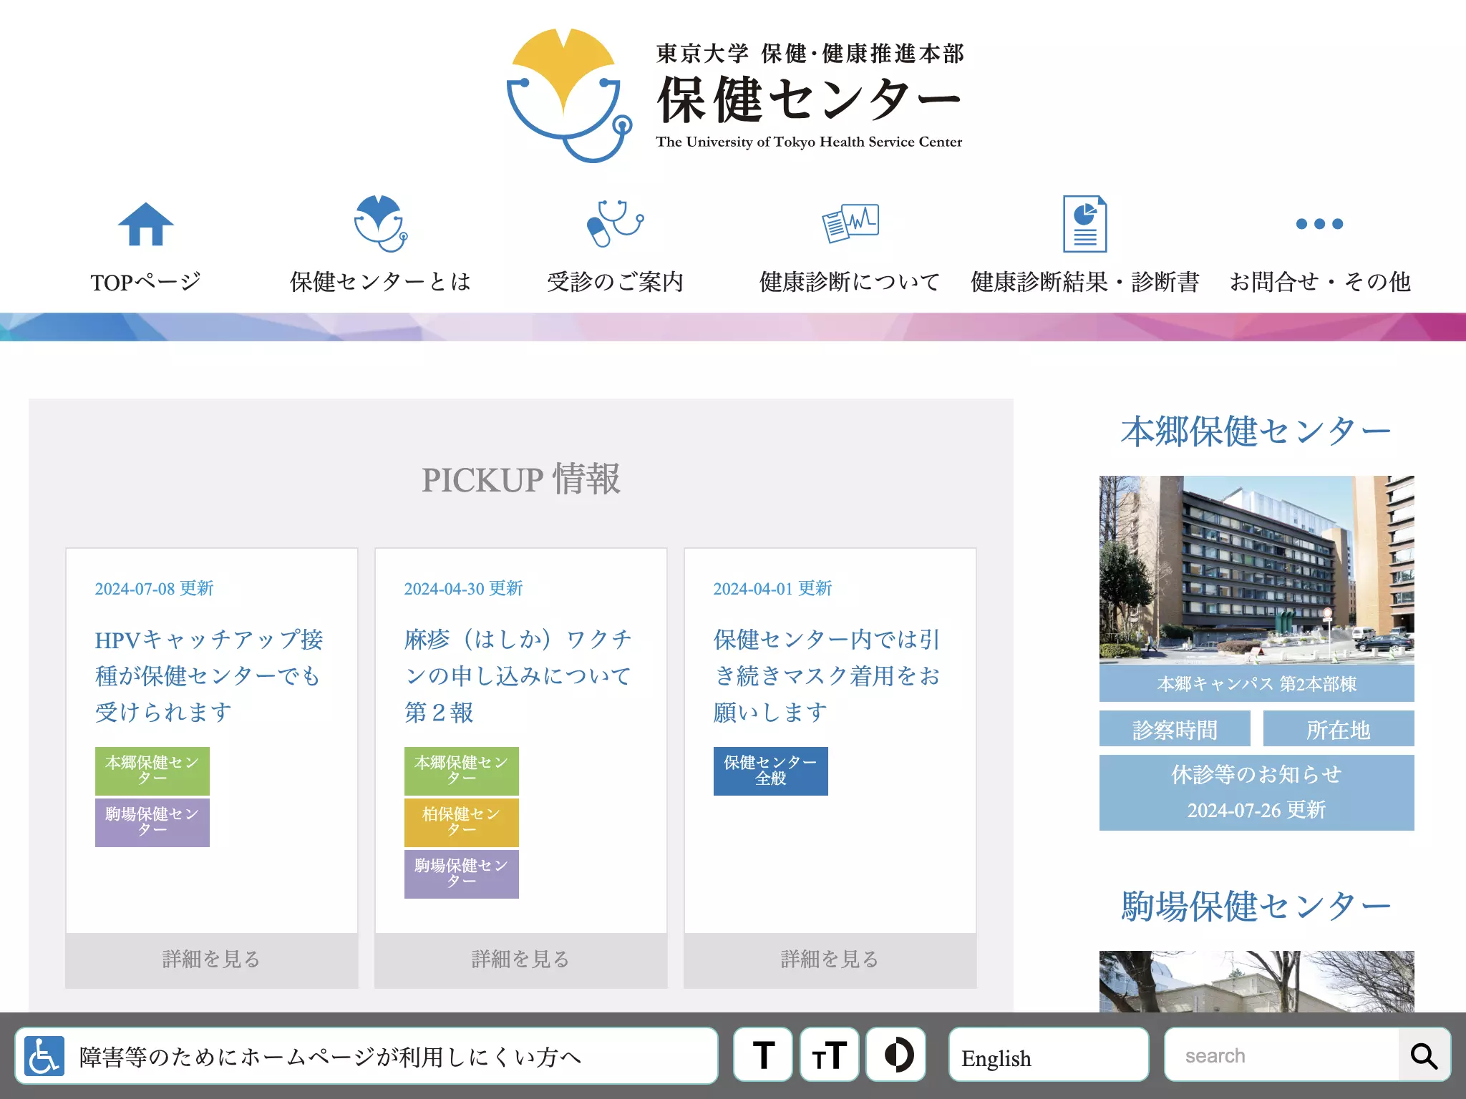Open the 本郷保健センター sidebar heading
The width and height of the screenshot is (1466, 1099).
(1256, 431)
